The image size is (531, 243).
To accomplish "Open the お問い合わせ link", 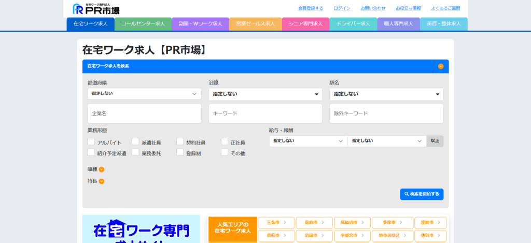I will point(373,8).
